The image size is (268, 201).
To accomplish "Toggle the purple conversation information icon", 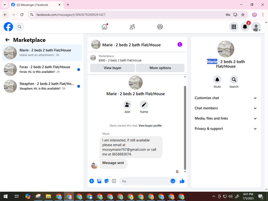I will click(x=180, y=44).
